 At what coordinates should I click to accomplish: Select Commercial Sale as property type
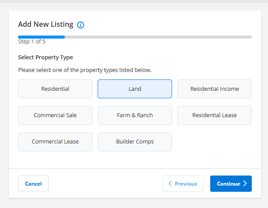point(55,115)
